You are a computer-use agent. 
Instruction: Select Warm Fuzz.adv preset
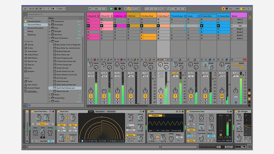[63, 91]
